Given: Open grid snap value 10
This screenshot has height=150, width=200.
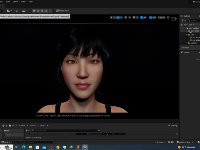Looking at the screenshot, I should coord(137,17).
